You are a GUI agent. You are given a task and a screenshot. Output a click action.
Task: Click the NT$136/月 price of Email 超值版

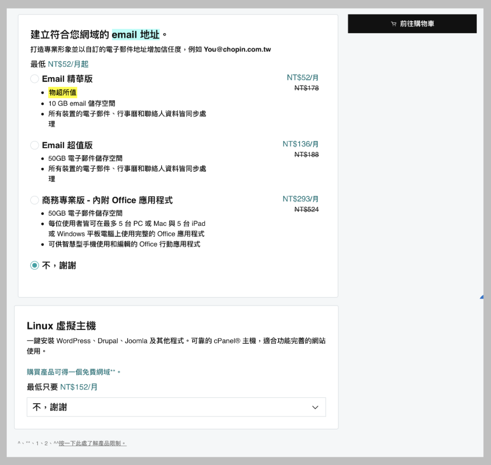pyautogui.click(x=300, y=144)
